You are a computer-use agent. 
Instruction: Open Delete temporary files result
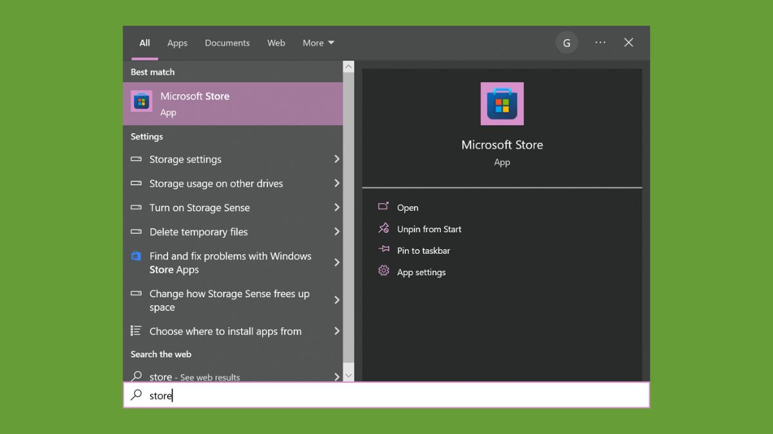click(x=233, y=231)
